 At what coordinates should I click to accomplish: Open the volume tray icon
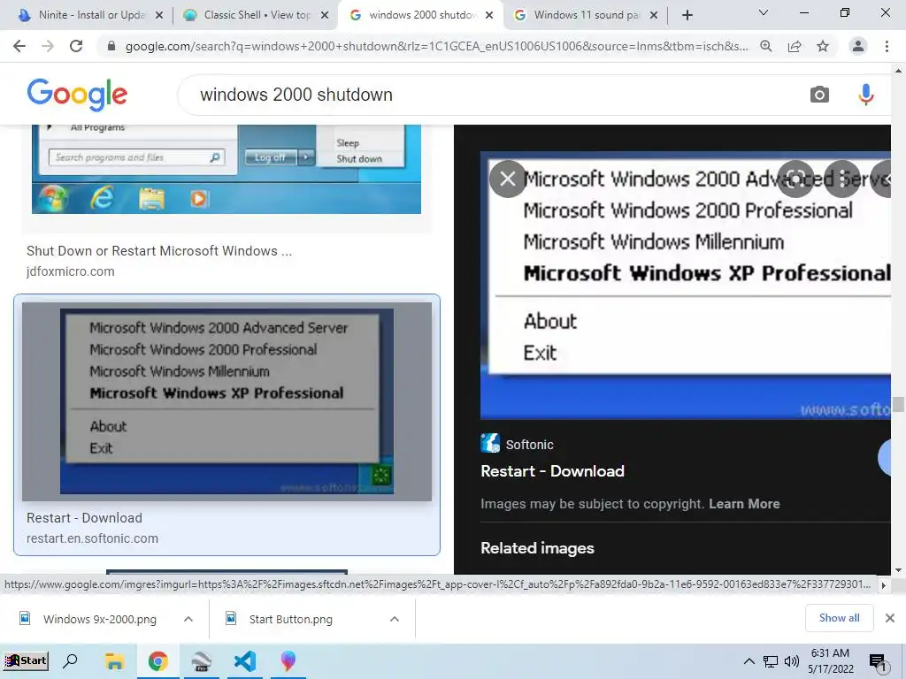coord(791,661)
